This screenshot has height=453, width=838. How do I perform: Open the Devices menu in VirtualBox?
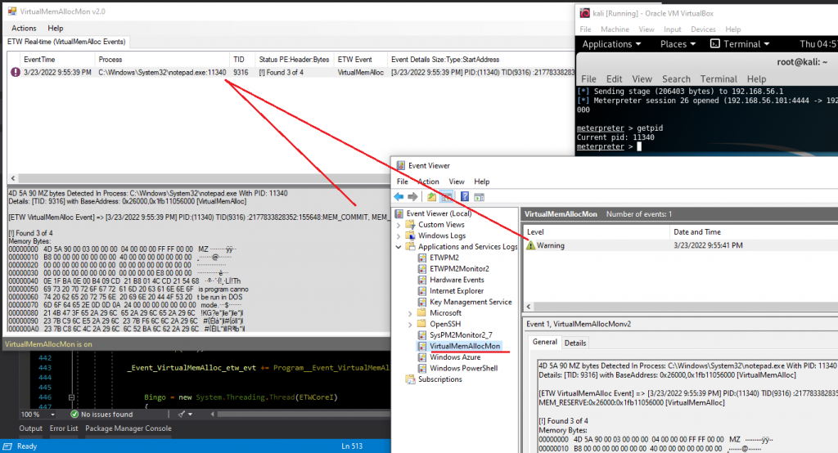tap(703, 29)
